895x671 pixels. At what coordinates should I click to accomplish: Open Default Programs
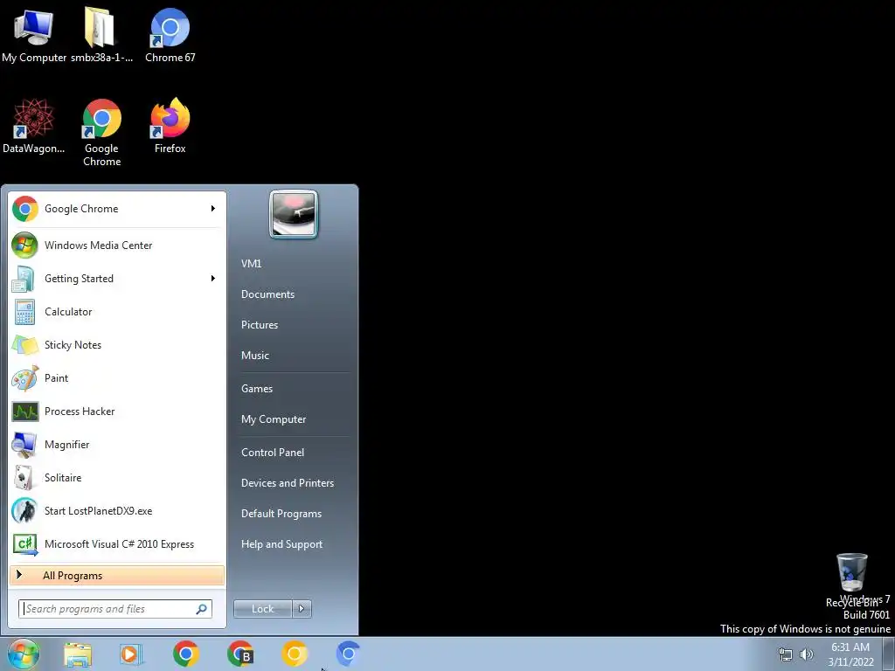[x=281, y=514]
